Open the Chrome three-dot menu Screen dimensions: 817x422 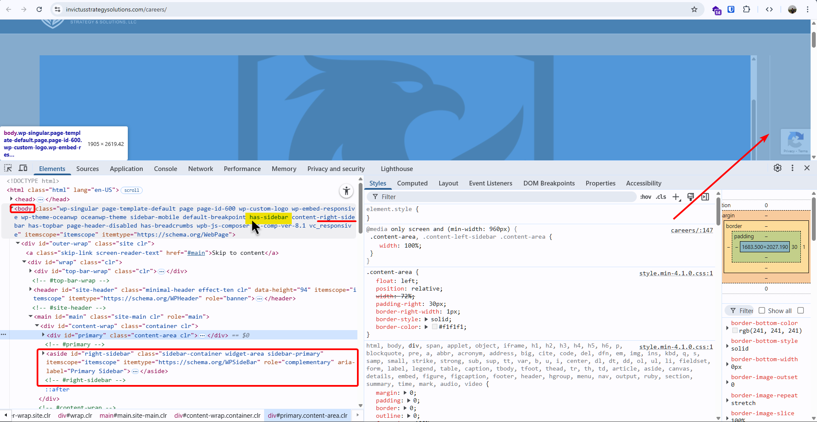808,9
